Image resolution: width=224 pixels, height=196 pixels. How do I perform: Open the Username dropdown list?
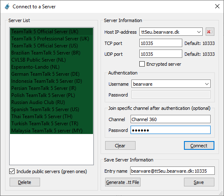point(207,84)
